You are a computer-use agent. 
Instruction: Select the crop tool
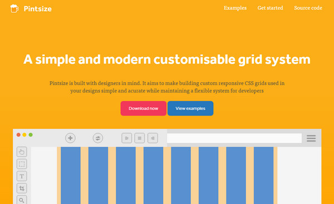(22, 188)
